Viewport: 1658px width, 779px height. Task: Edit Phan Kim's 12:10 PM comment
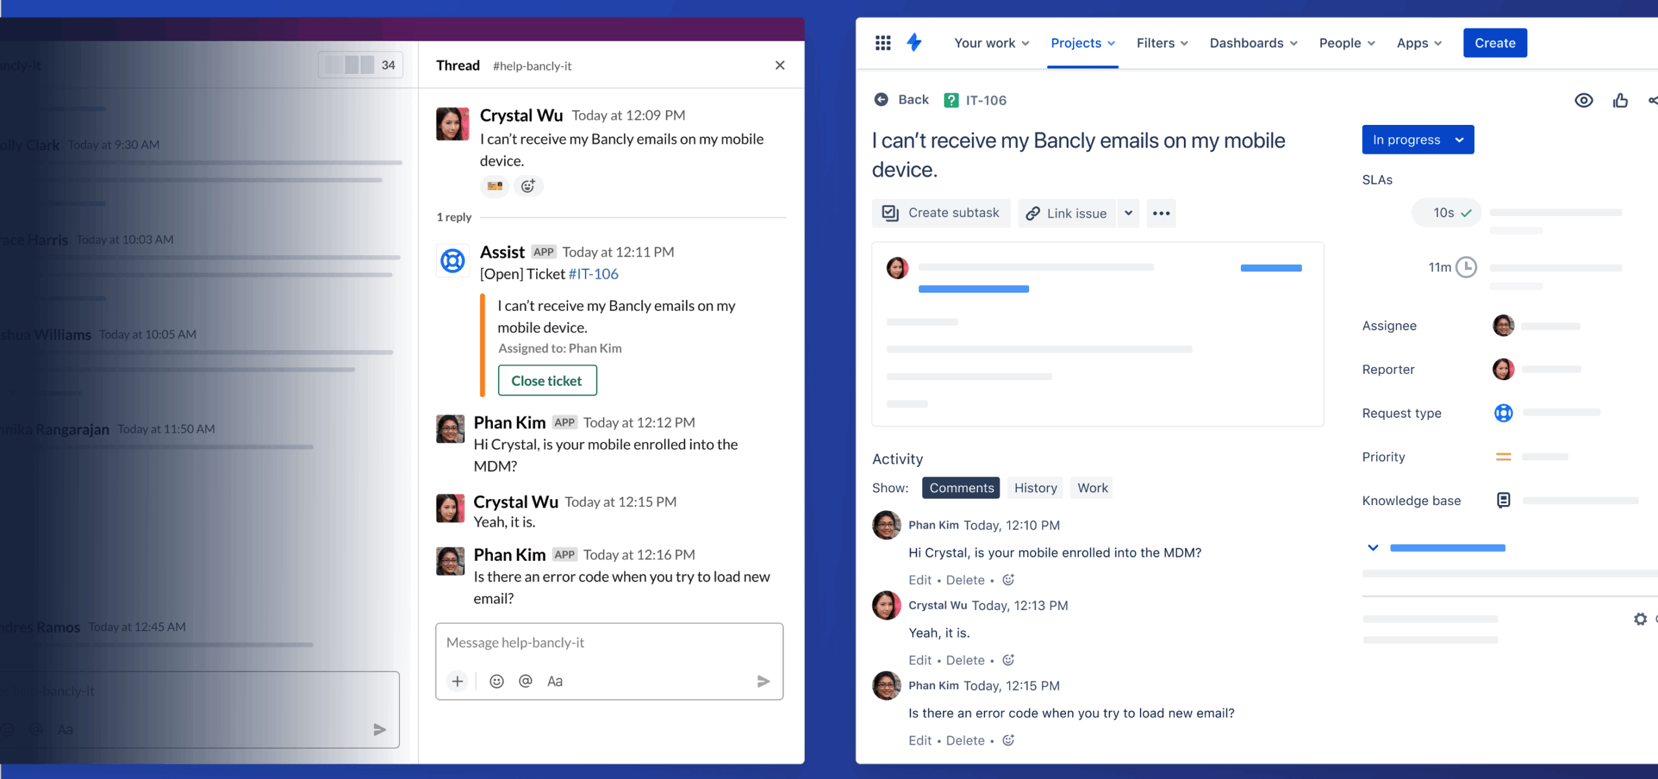click(x=920, y=580)
